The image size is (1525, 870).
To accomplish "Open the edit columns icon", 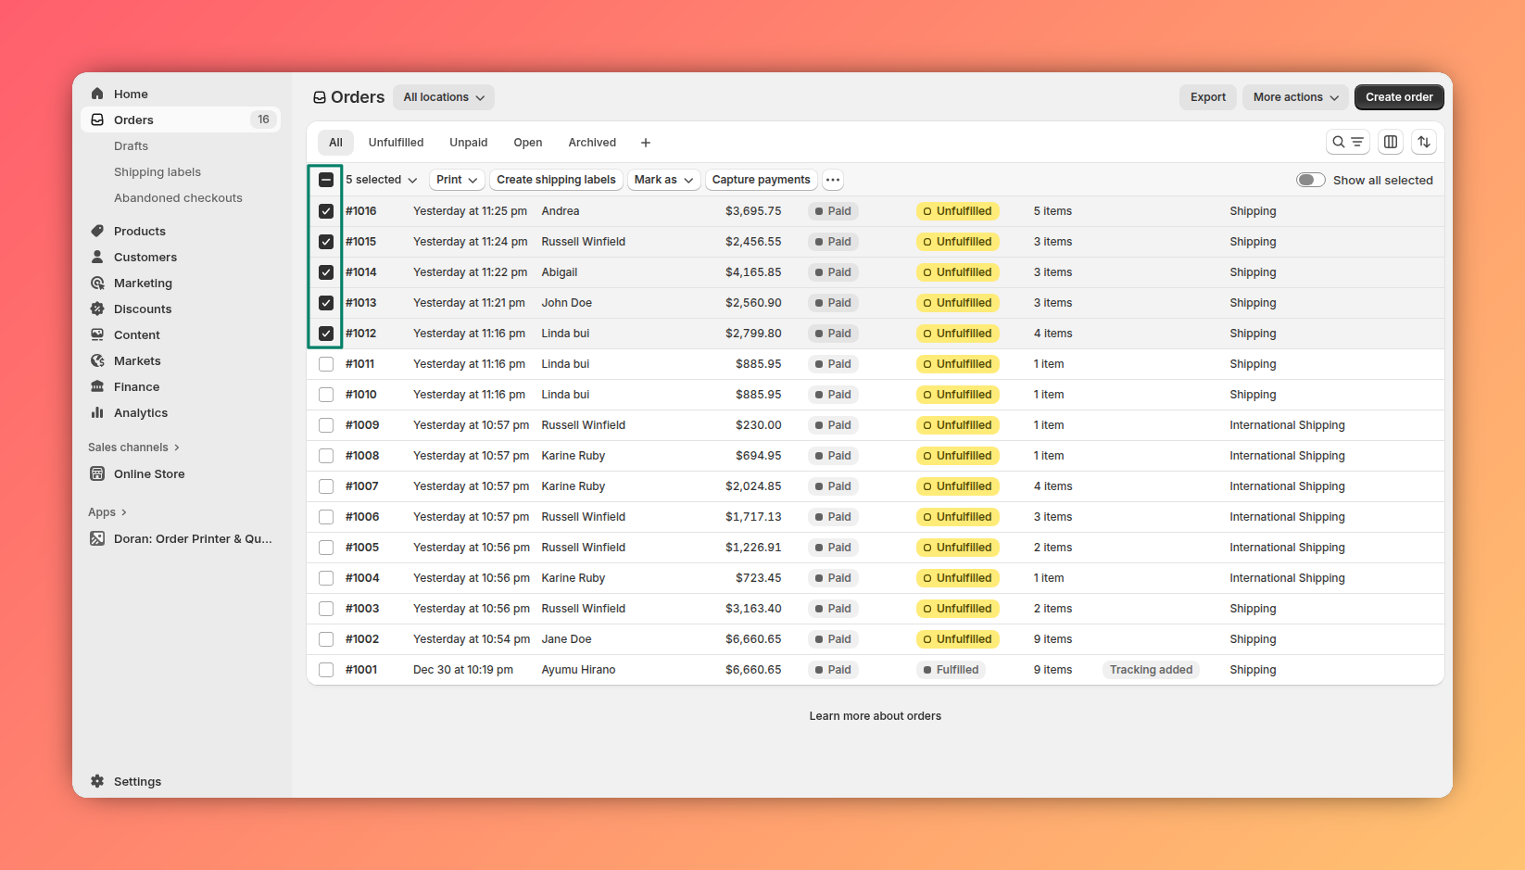I will point(1391,142).
